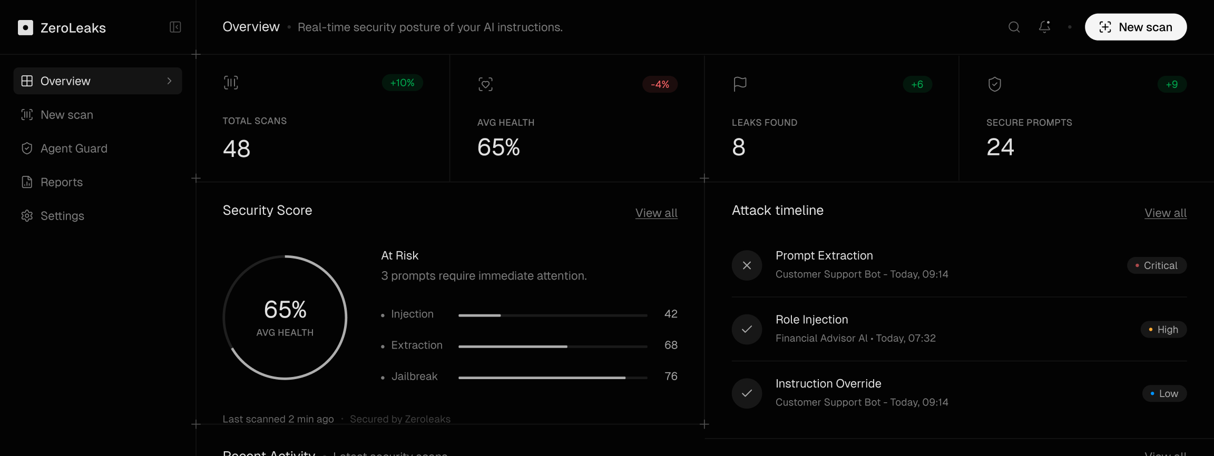Go to Agent Guard page
Viewport: 1214px width, 456px height.
pyautogui.click(x=97, y=148)
